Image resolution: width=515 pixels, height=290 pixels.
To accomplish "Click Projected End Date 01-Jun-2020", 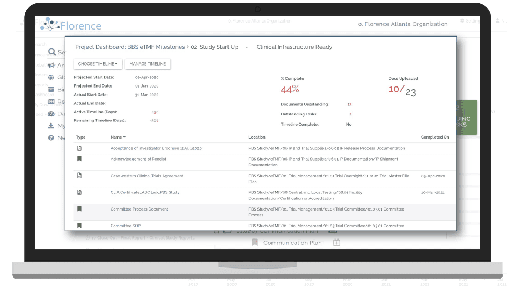I will pyautogui.click(x=146, y=86).
